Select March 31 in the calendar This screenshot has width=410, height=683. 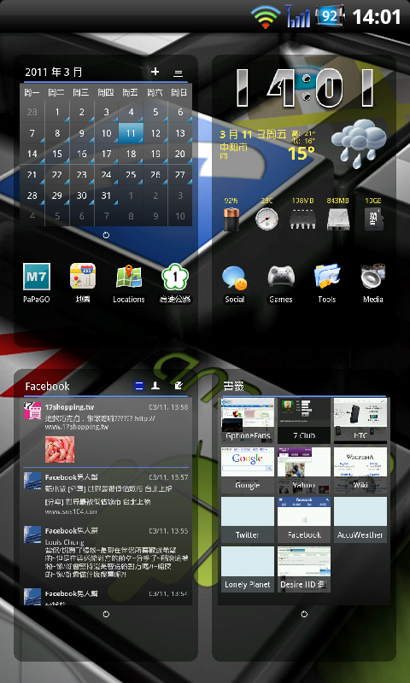[x=106, y=196]
